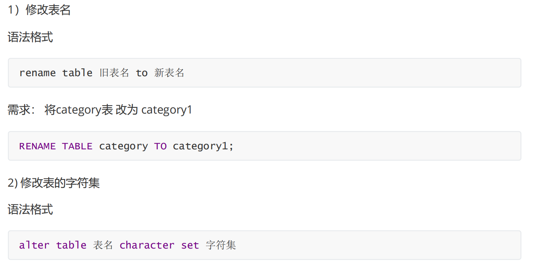Select the "旧表名" placeholder in the rename syntax
This screenshot has height=267, width=536.
114,73
